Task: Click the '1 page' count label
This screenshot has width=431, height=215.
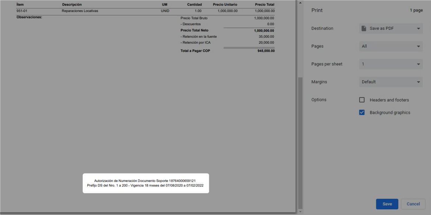Action: pos(416,10)
